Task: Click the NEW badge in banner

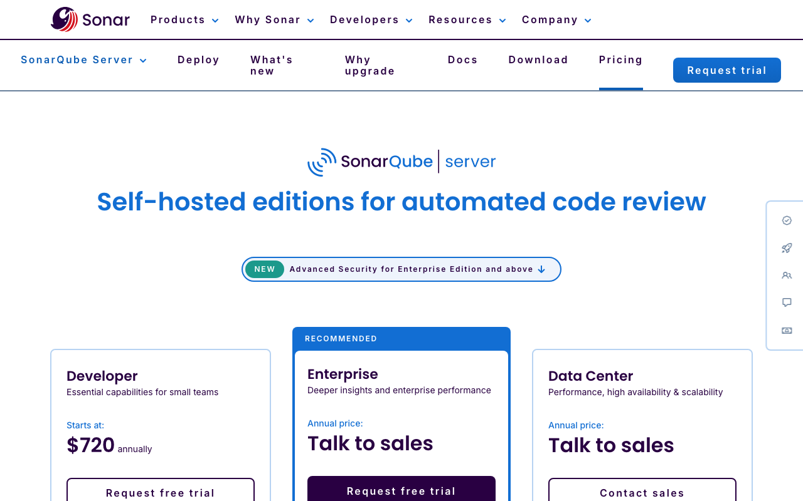Action: click(x=265, y=269)
